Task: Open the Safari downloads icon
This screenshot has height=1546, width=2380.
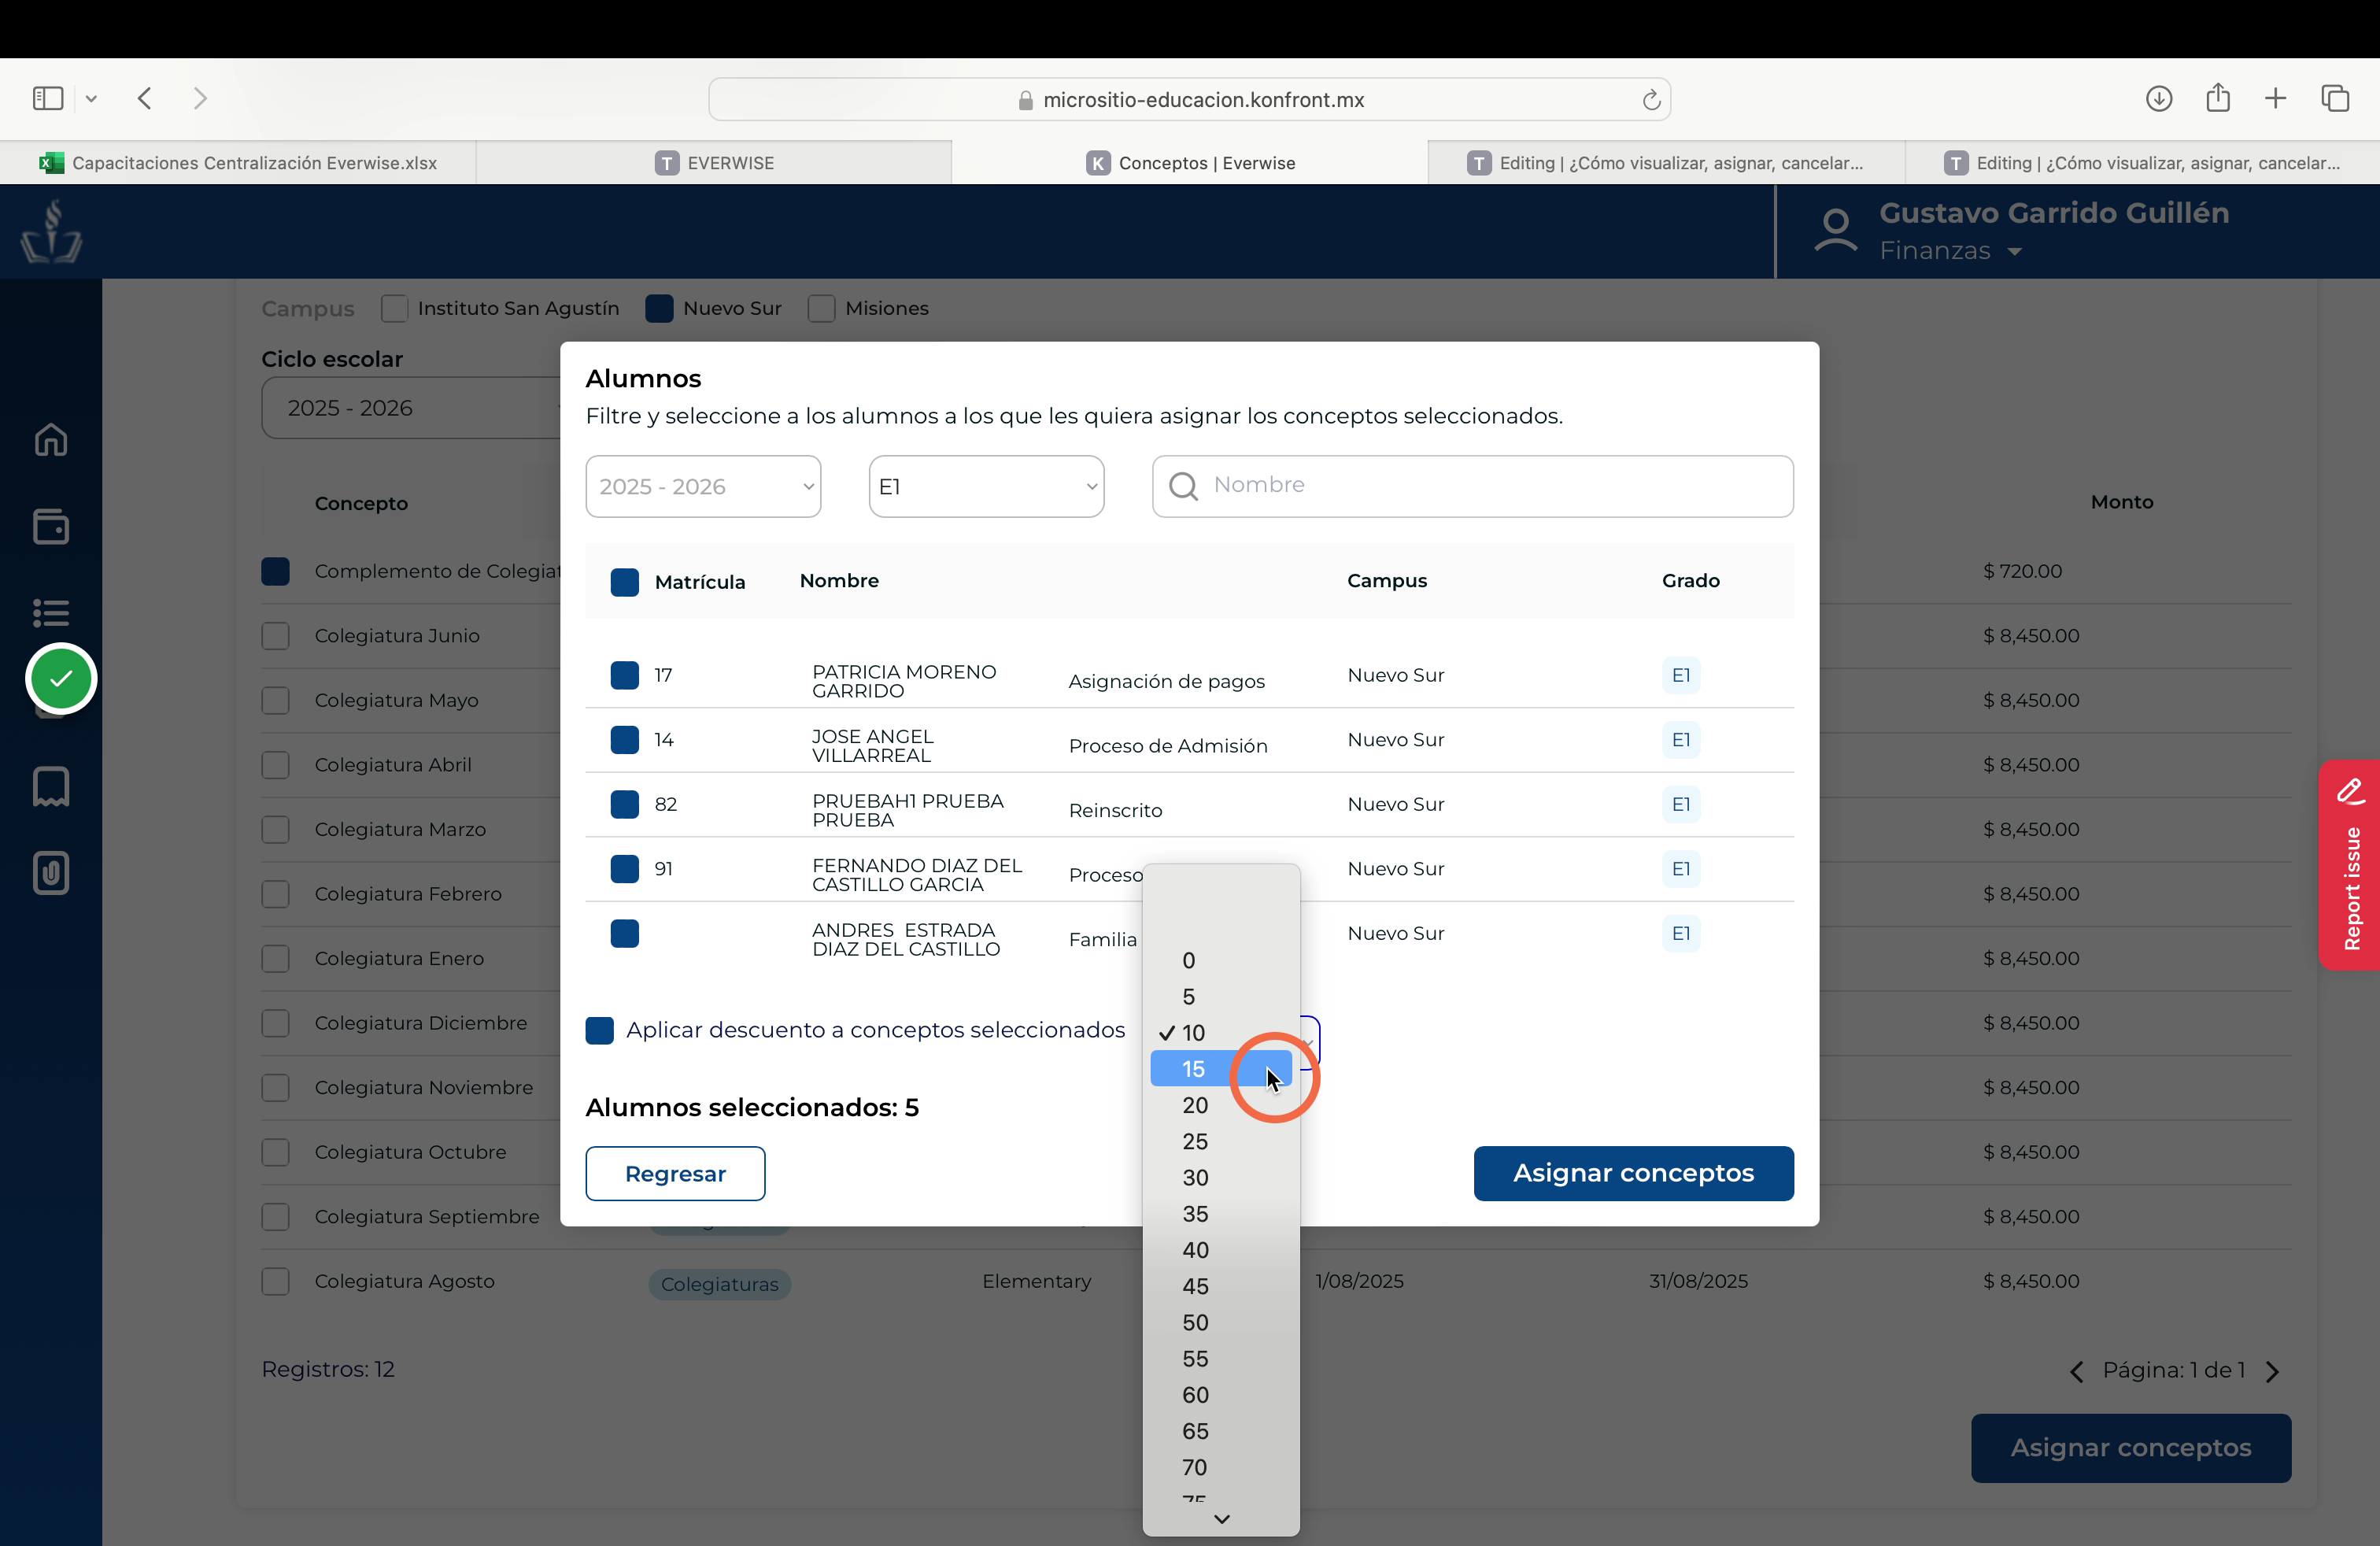Action: (x=2159, y=98)
